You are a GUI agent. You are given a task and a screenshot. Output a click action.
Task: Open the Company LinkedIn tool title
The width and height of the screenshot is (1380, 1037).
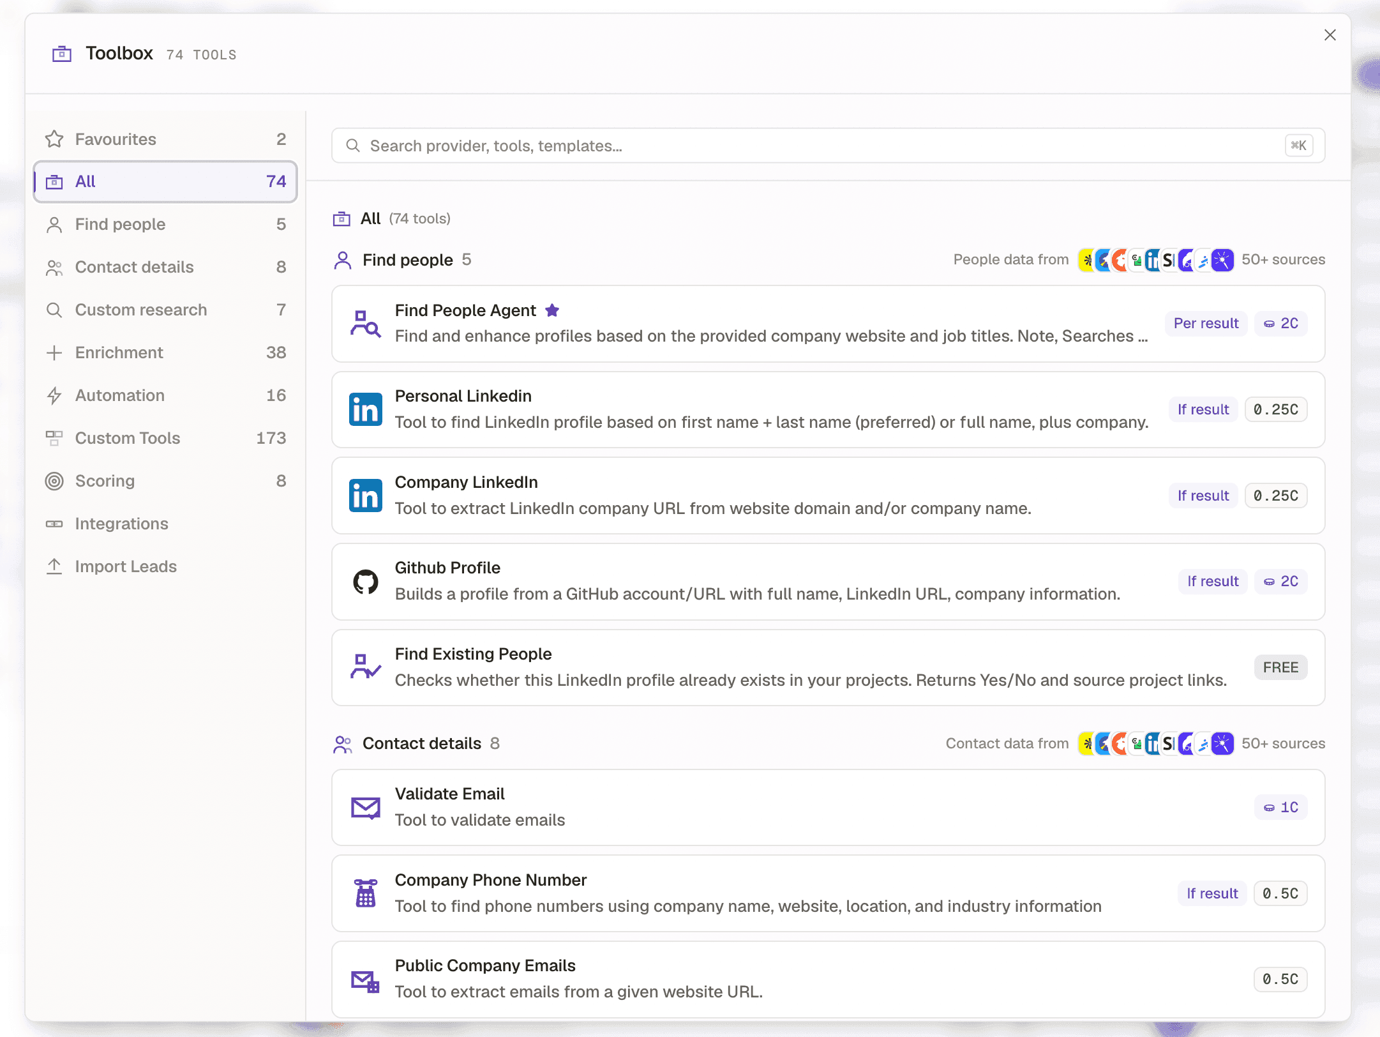[466, 482]
